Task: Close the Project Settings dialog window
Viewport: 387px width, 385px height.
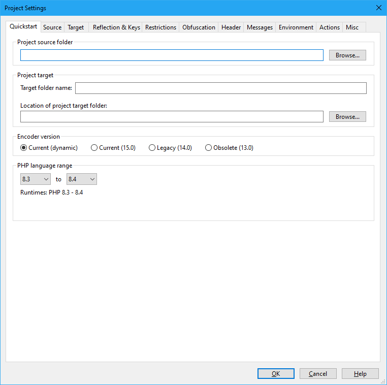Action: 378,8
